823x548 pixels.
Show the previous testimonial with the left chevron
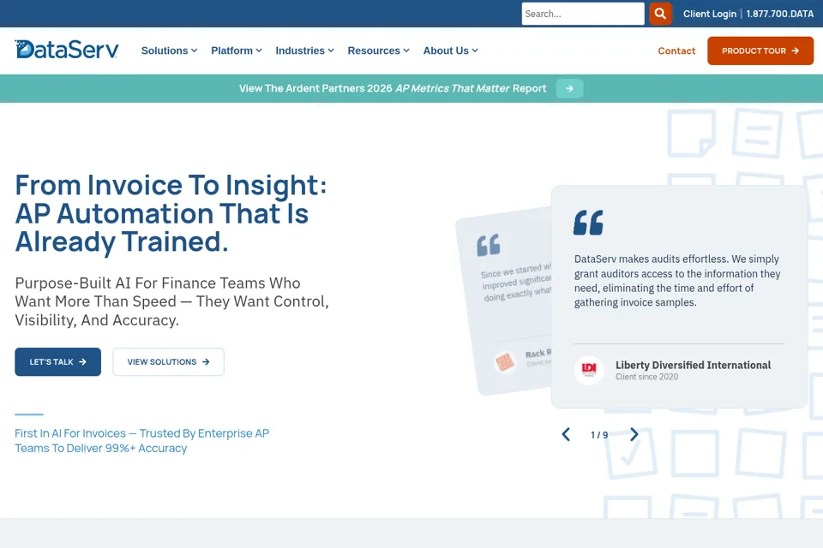(566, 435)
